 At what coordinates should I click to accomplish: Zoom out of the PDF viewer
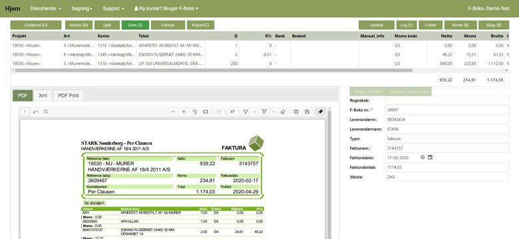(173, 112)
